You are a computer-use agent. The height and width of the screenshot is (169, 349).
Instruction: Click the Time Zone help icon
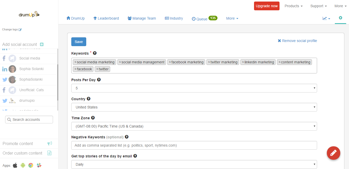click(x=93, y=118)
